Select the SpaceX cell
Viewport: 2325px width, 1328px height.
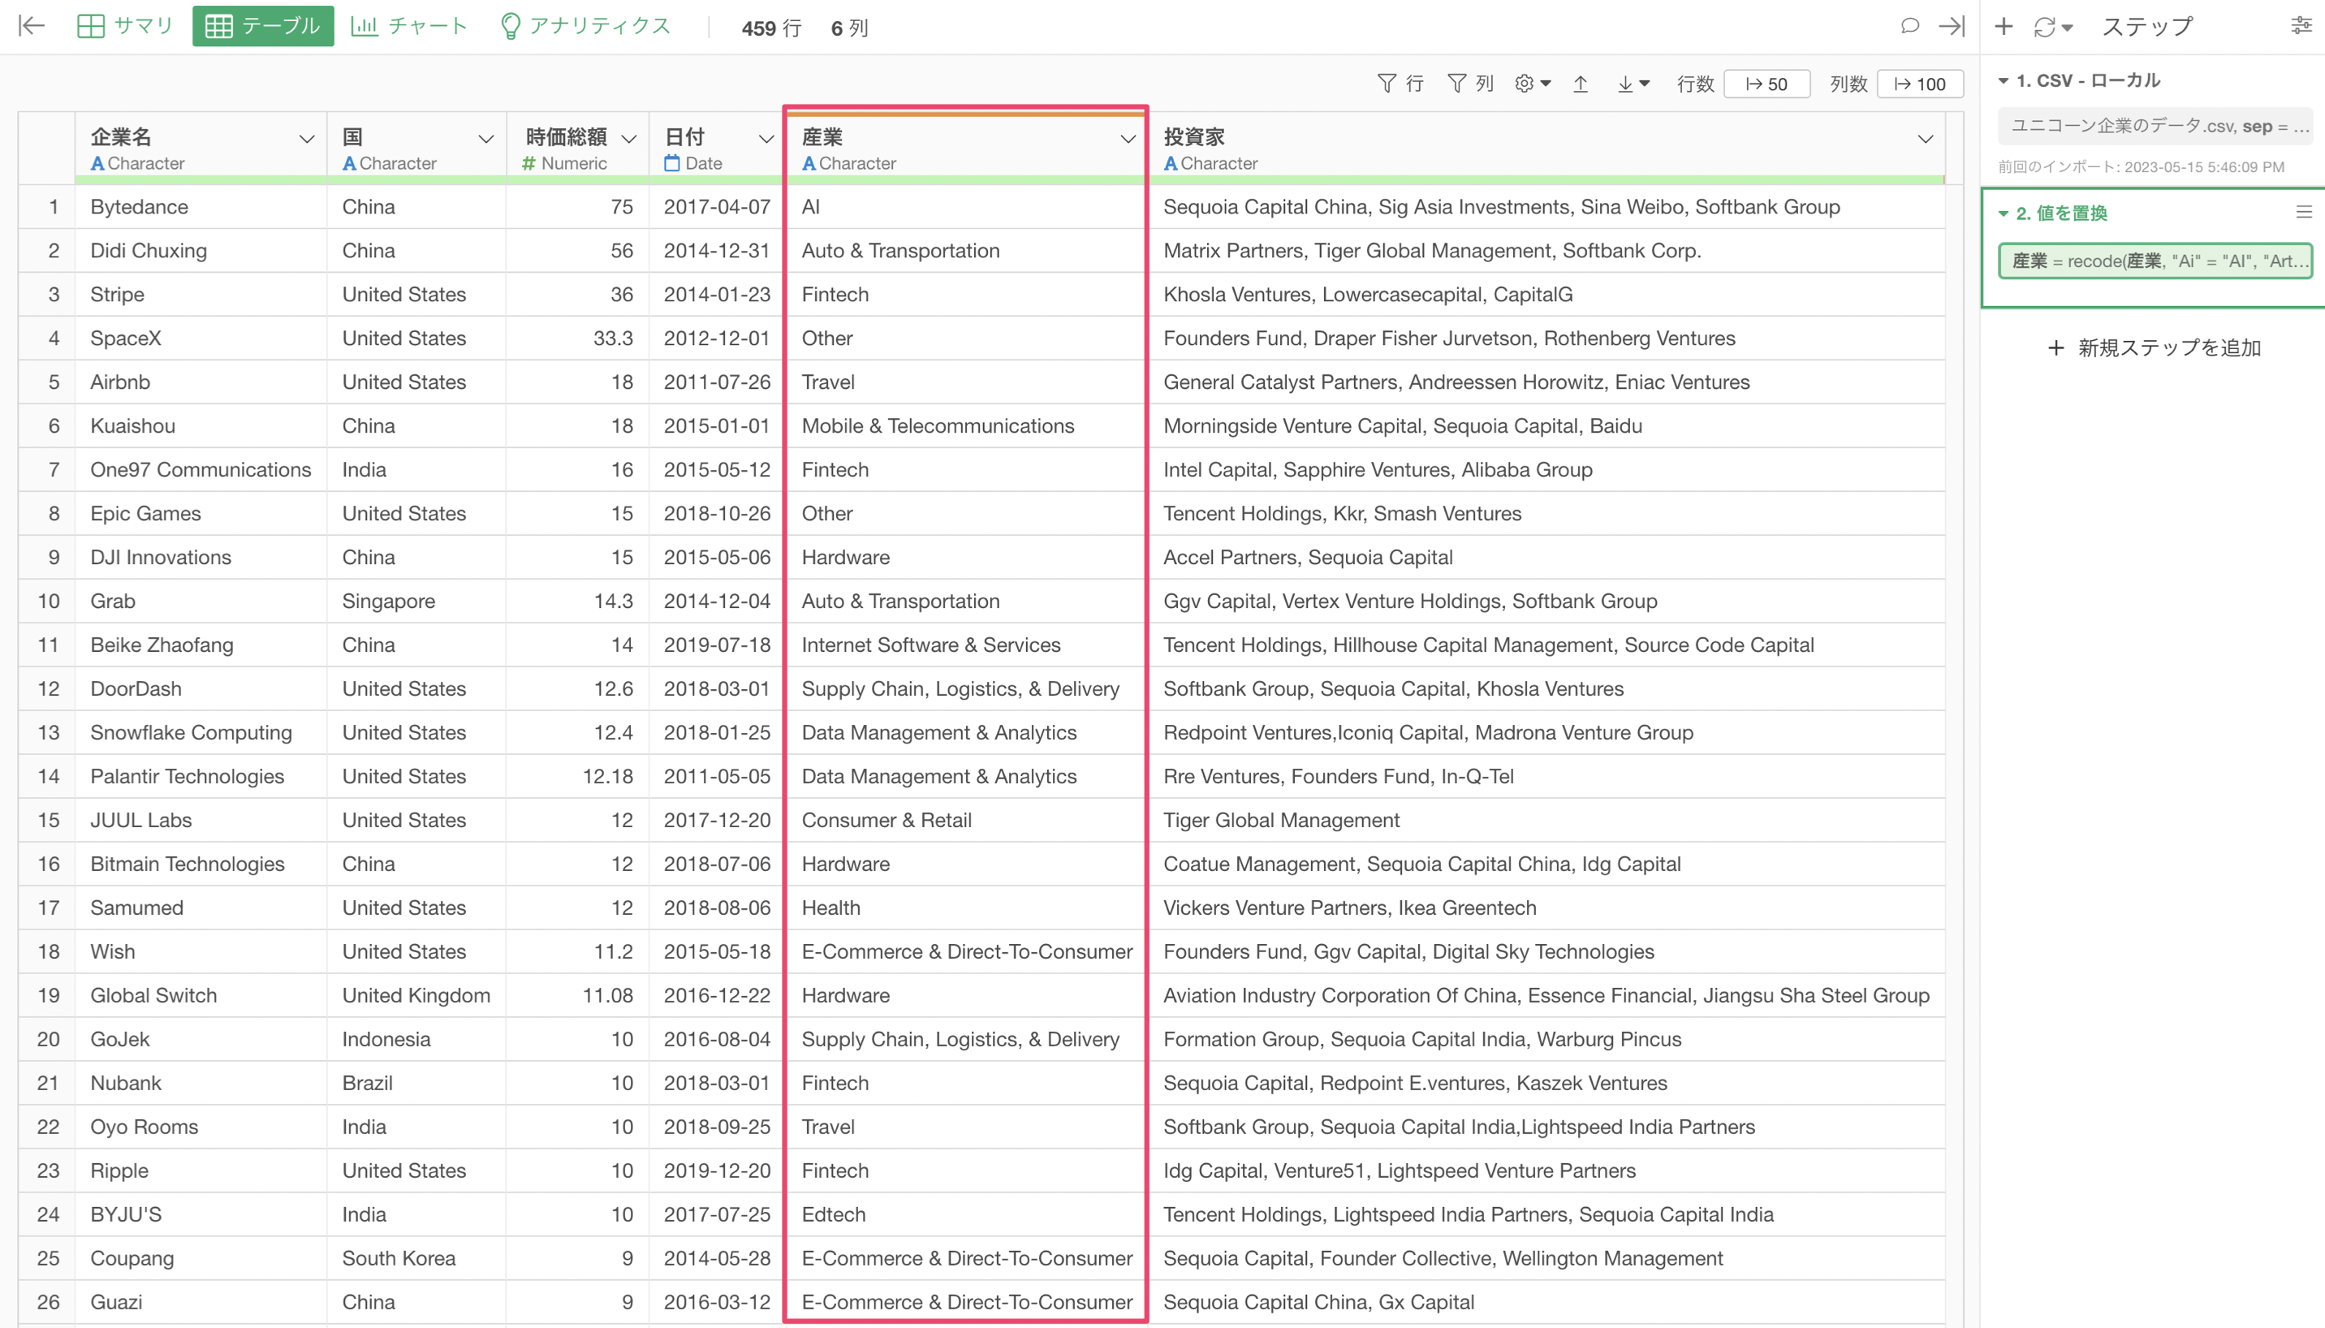point(201,338)
